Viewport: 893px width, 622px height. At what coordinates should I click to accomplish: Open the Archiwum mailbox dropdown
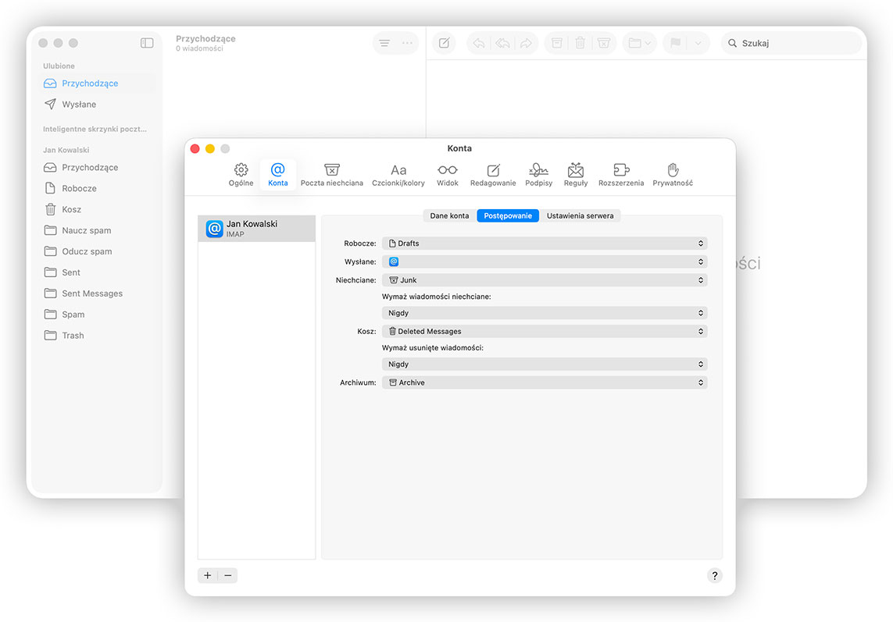point(545,382)
